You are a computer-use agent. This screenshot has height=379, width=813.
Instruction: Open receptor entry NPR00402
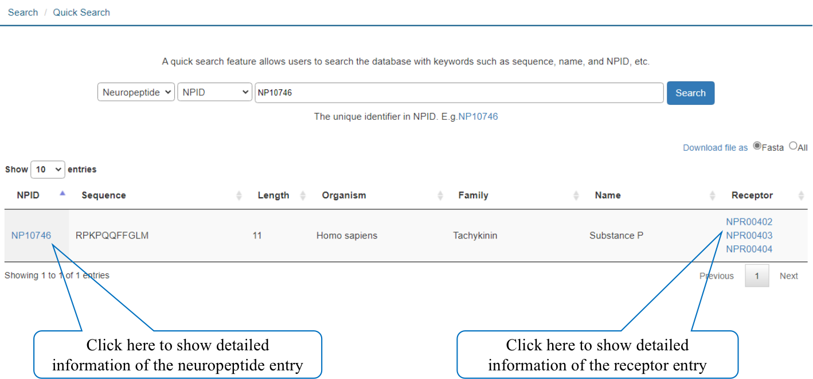(x=749, y=222)
